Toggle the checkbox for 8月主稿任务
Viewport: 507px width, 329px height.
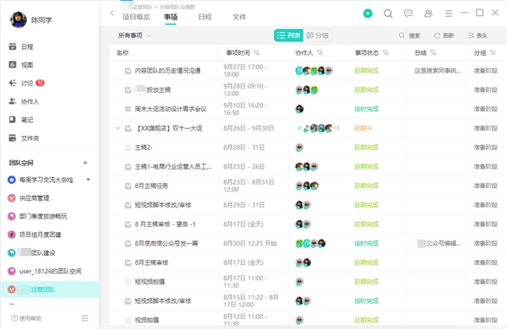pos(128,186)
